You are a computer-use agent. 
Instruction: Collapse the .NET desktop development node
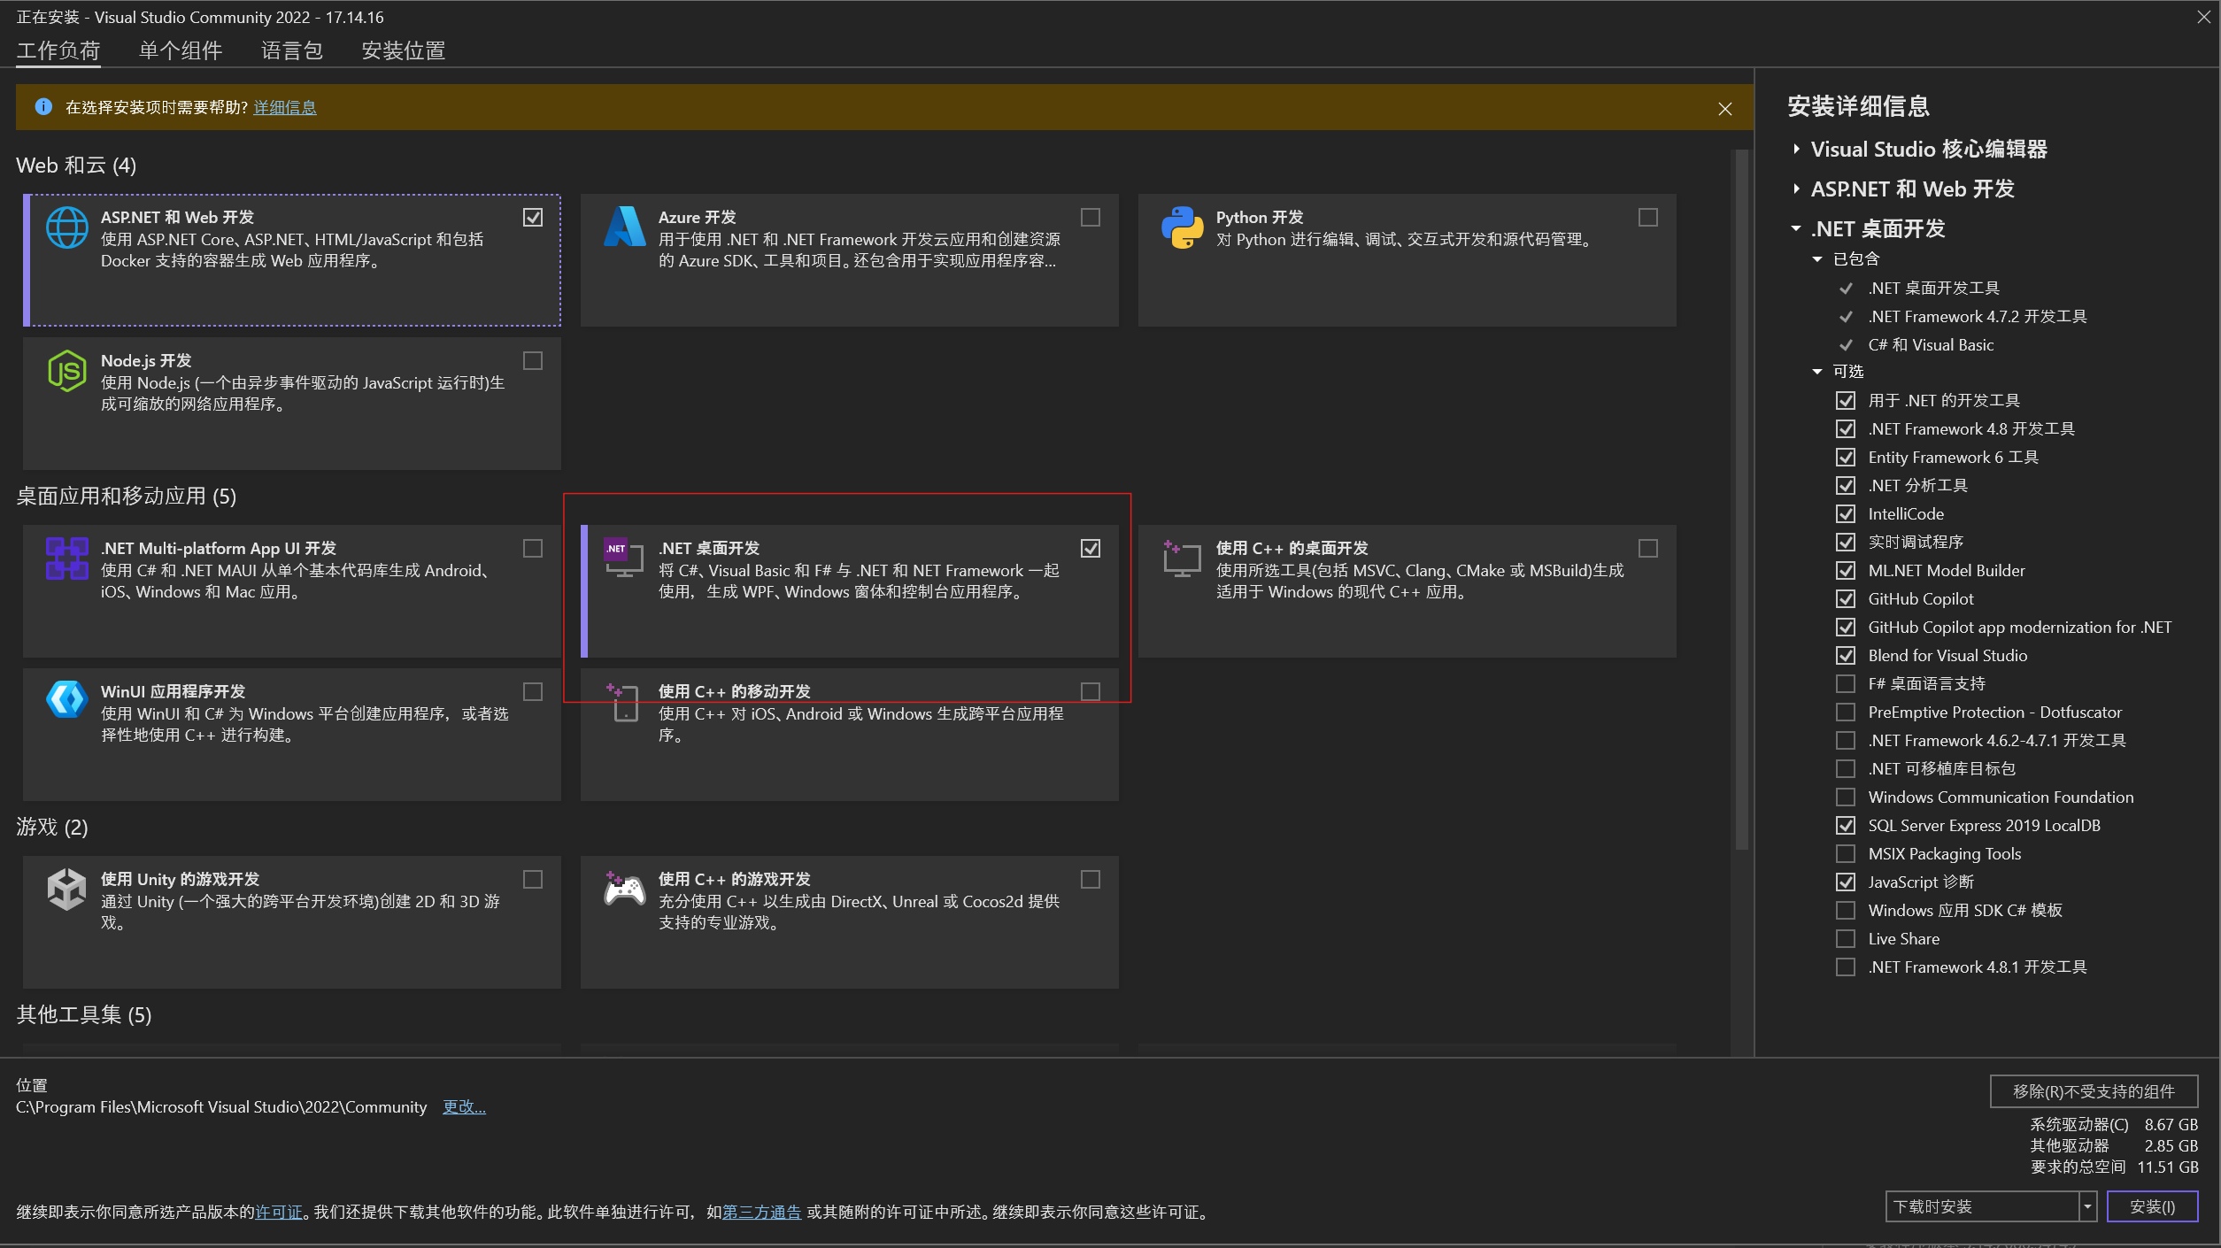1796,229
